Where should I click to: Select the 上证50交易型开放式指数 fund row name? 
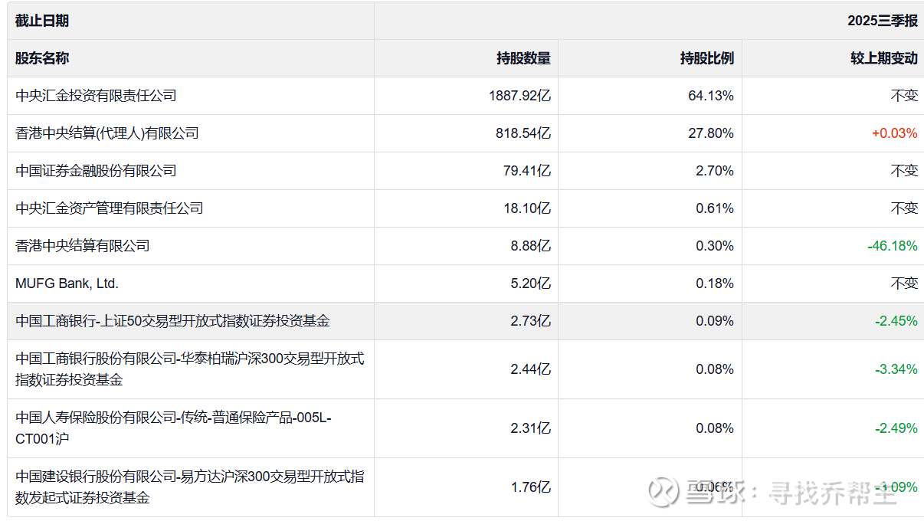pos(172,321)
